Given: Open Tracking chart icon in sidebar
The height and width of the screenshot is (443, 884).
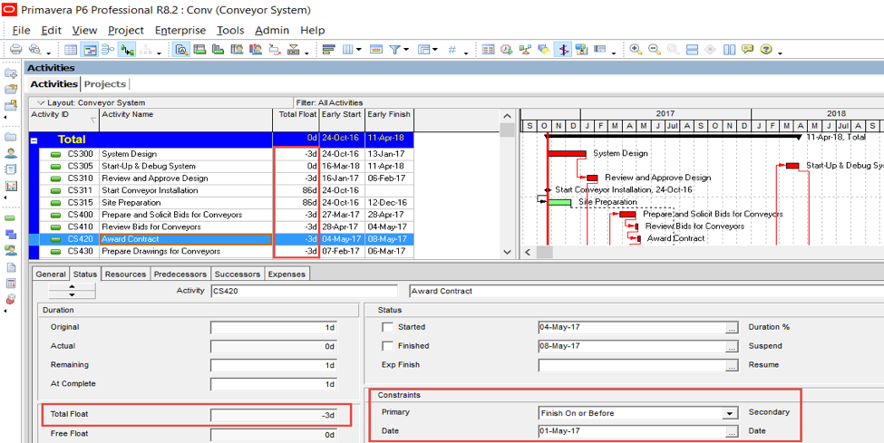Looking at the screenshot, I should [11, 186].
